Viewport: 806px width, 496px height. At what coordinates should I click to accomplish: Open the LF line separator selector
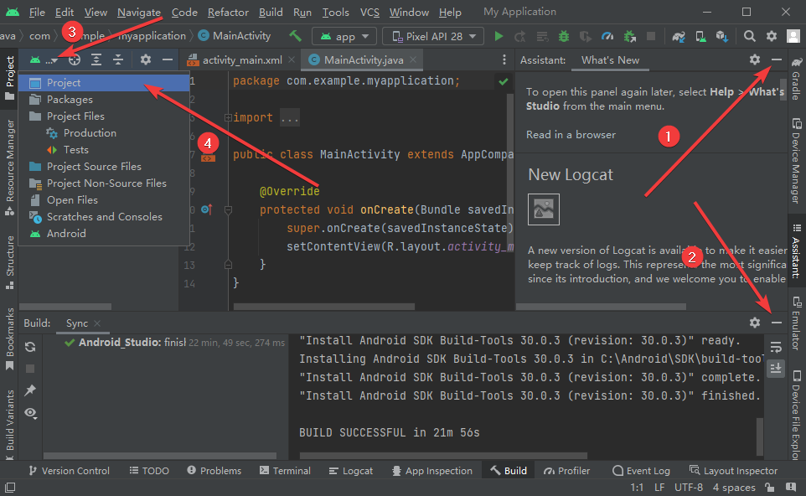point(659,488)
